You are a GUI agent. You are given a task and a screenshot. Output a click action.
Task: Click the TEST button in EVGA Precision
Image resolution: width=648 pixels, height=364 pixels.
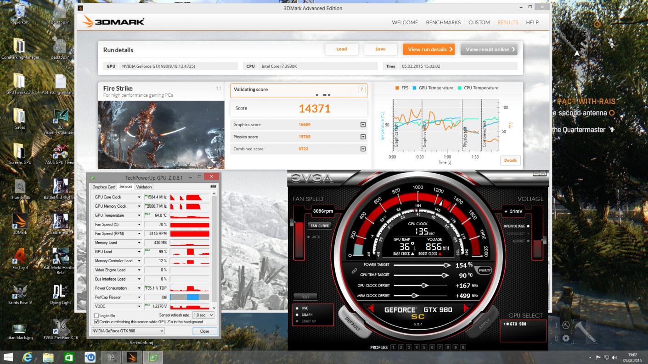[305, 297]
